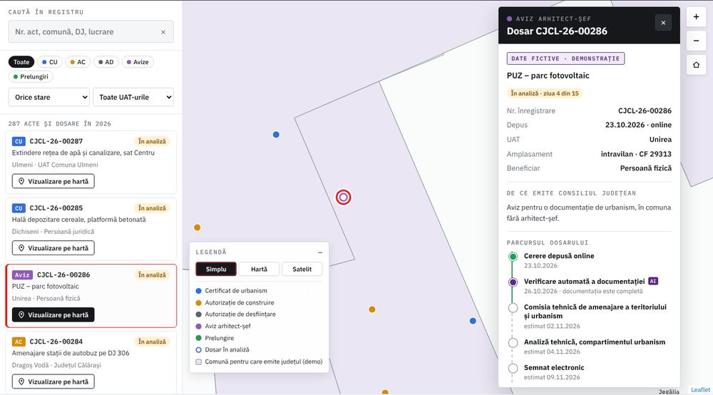Close the Dosar CJCL-26-00286 panel

(663, 23)
